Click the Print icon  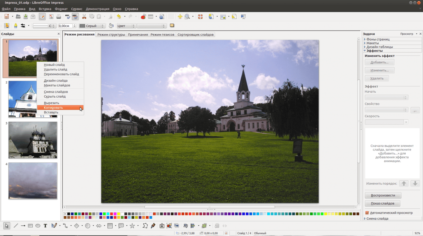point(59,17)
